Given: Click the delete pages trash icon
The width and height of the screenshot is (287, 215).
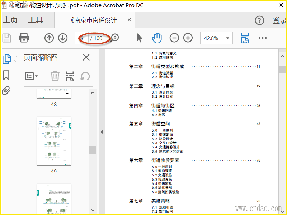Looking at the screenshot, I should point(55,76).
